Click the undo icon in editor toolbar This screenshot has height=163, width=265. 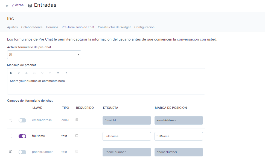[x=42, y=73]
